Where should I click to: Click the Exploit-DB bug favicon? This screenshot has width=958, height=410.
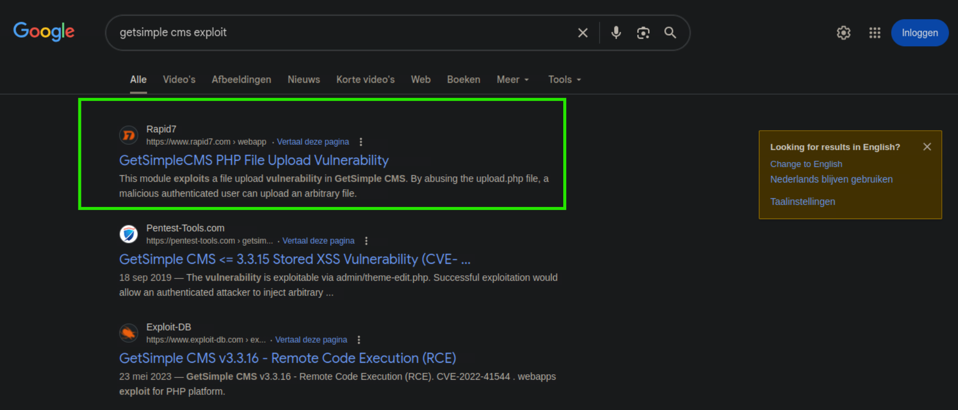[129, 333]
